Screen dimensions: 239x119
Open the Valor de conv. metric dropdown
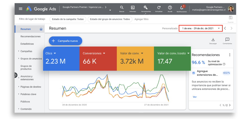tap(142, 53)
